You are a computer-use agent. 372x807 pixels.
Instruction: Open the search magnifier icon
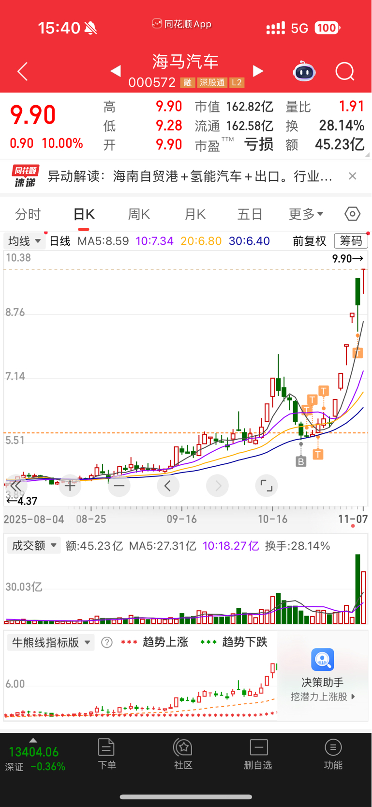[345, 72]
